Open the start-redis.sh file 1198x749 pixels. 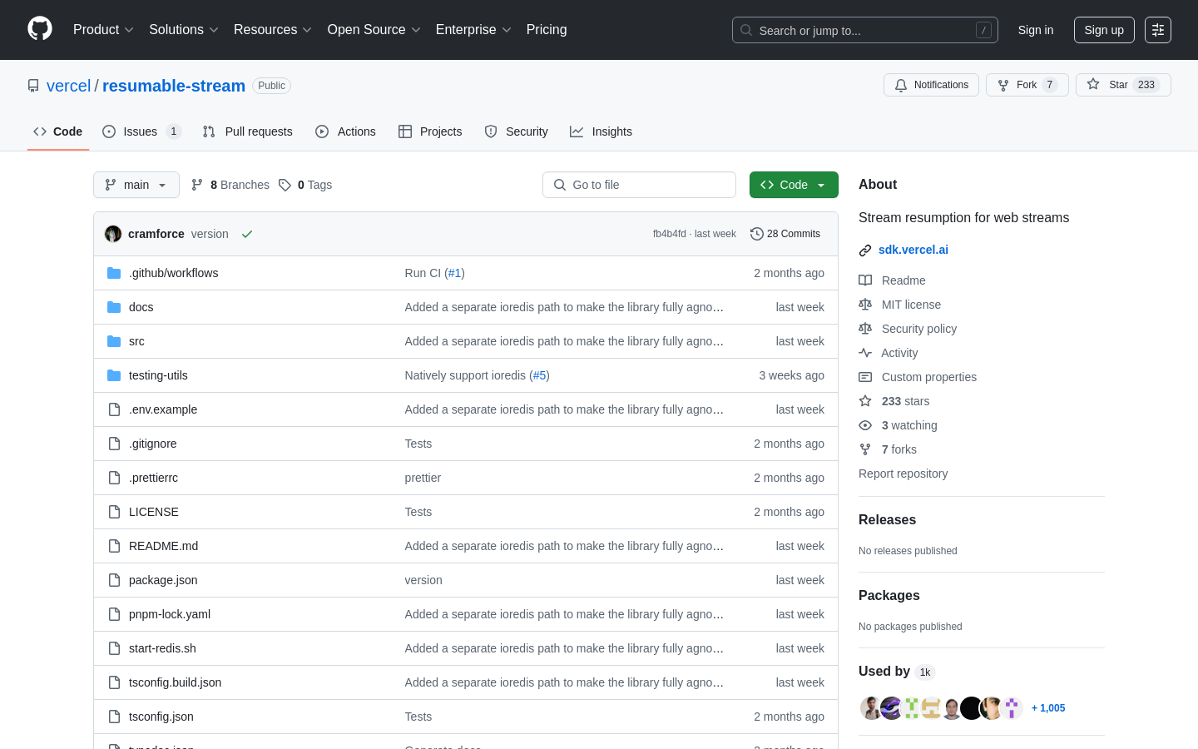pyautogui.click(x=162, y=648)
